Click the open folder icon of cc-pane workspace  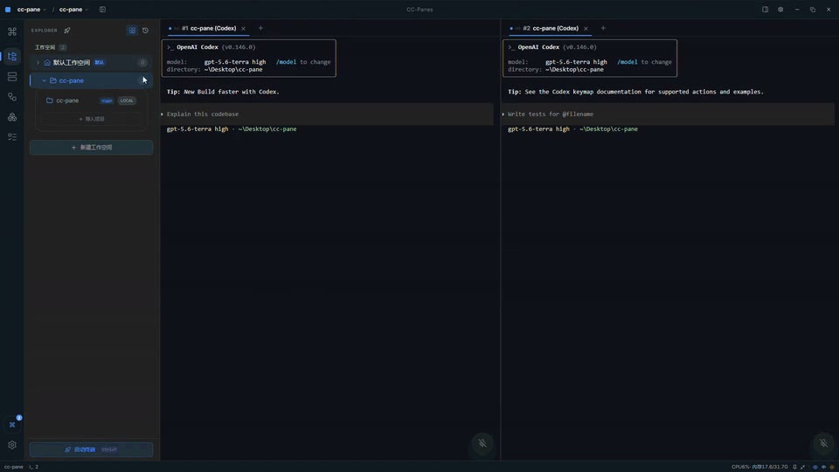coord(53,80)
